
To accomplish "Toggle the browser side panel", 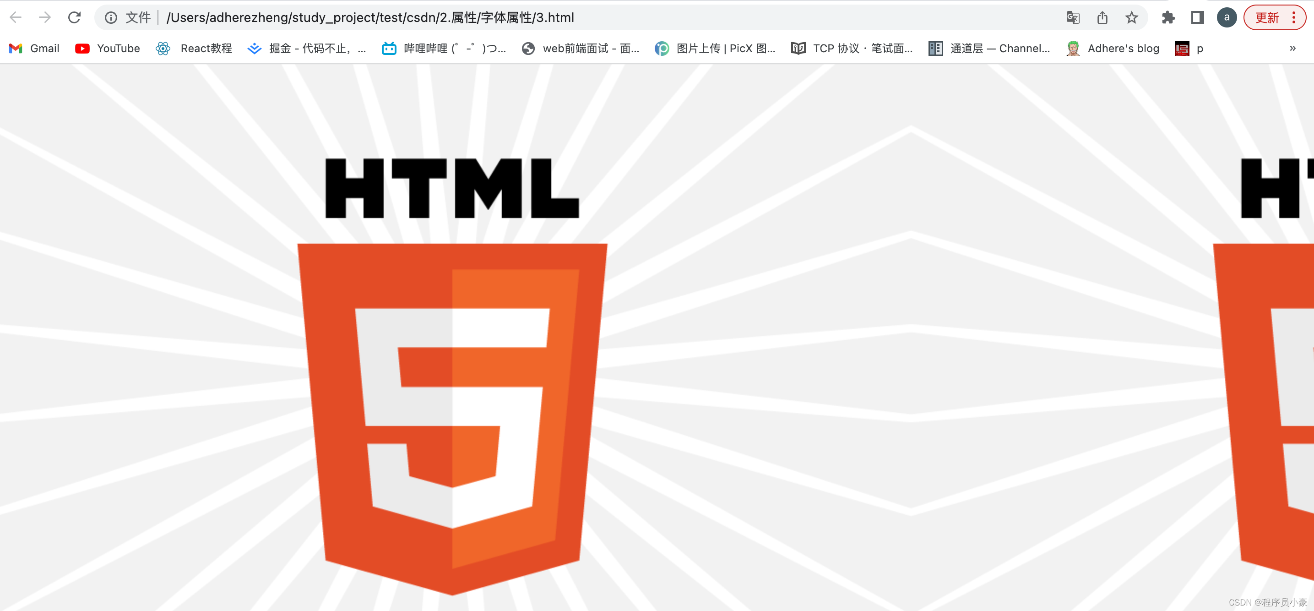I will [x=1197, y=18].
